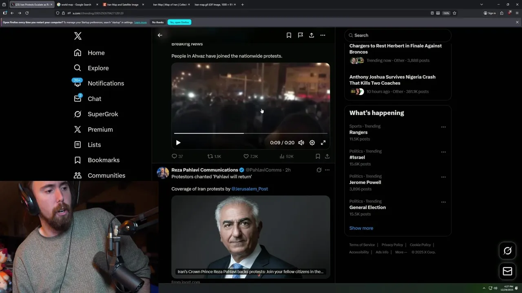522x293 pixels.
Task: Open more options for Jerome Powell trend
Action: [443, 177]
